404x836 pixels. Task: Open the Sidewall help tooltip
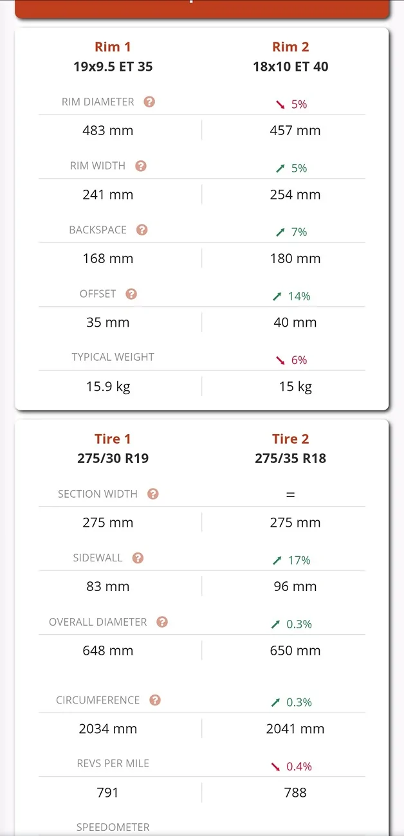click(138, 558)
